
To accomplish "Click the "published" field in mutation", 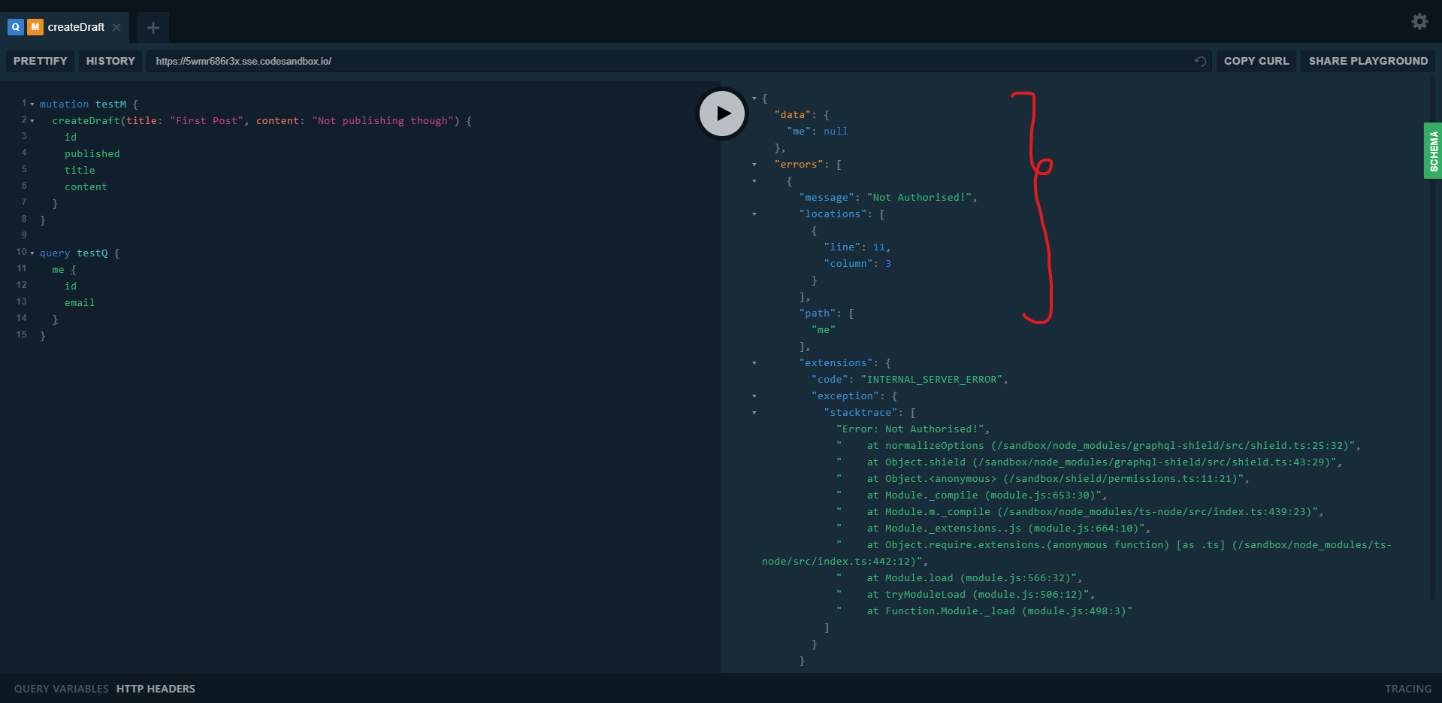I will pyautogui.click(x=92, y=154).
